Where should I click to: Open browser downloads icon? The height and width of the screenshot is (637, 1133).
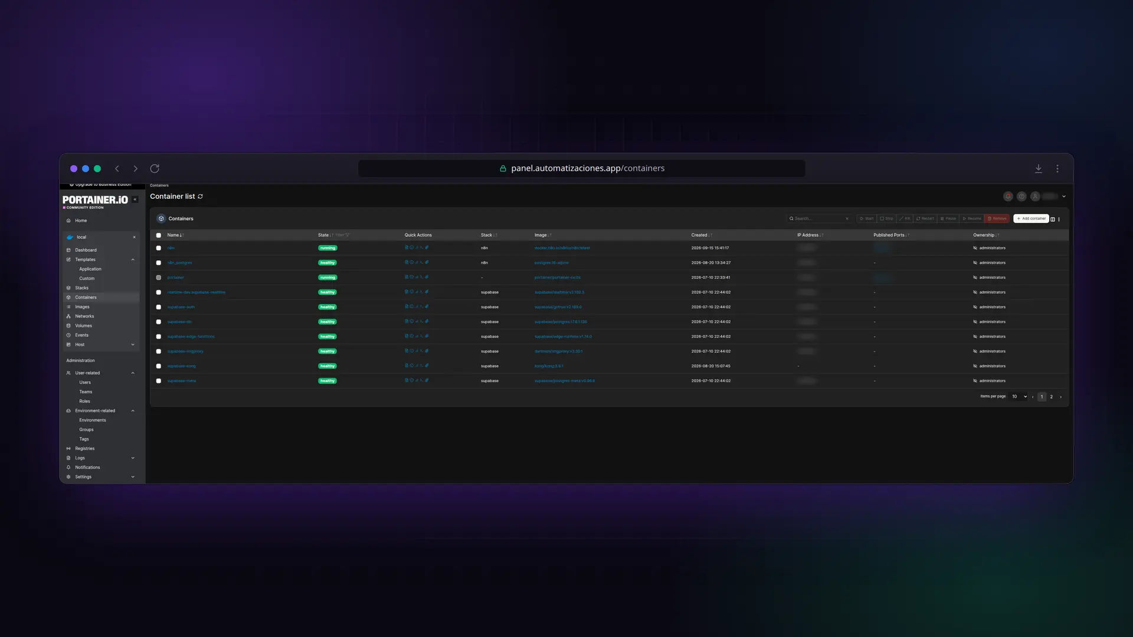[x=1039, y=169]
